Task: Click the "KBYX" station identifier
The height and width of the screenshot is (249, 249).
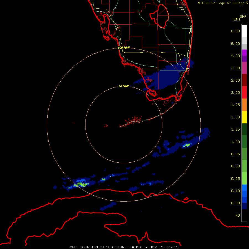Action: (137, 247)
